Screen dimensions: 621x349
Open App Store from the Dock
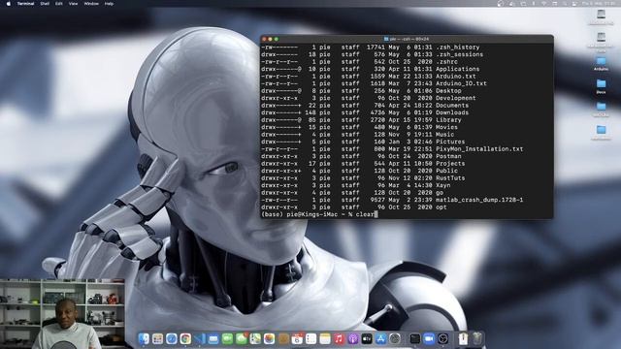pos(380,338)
